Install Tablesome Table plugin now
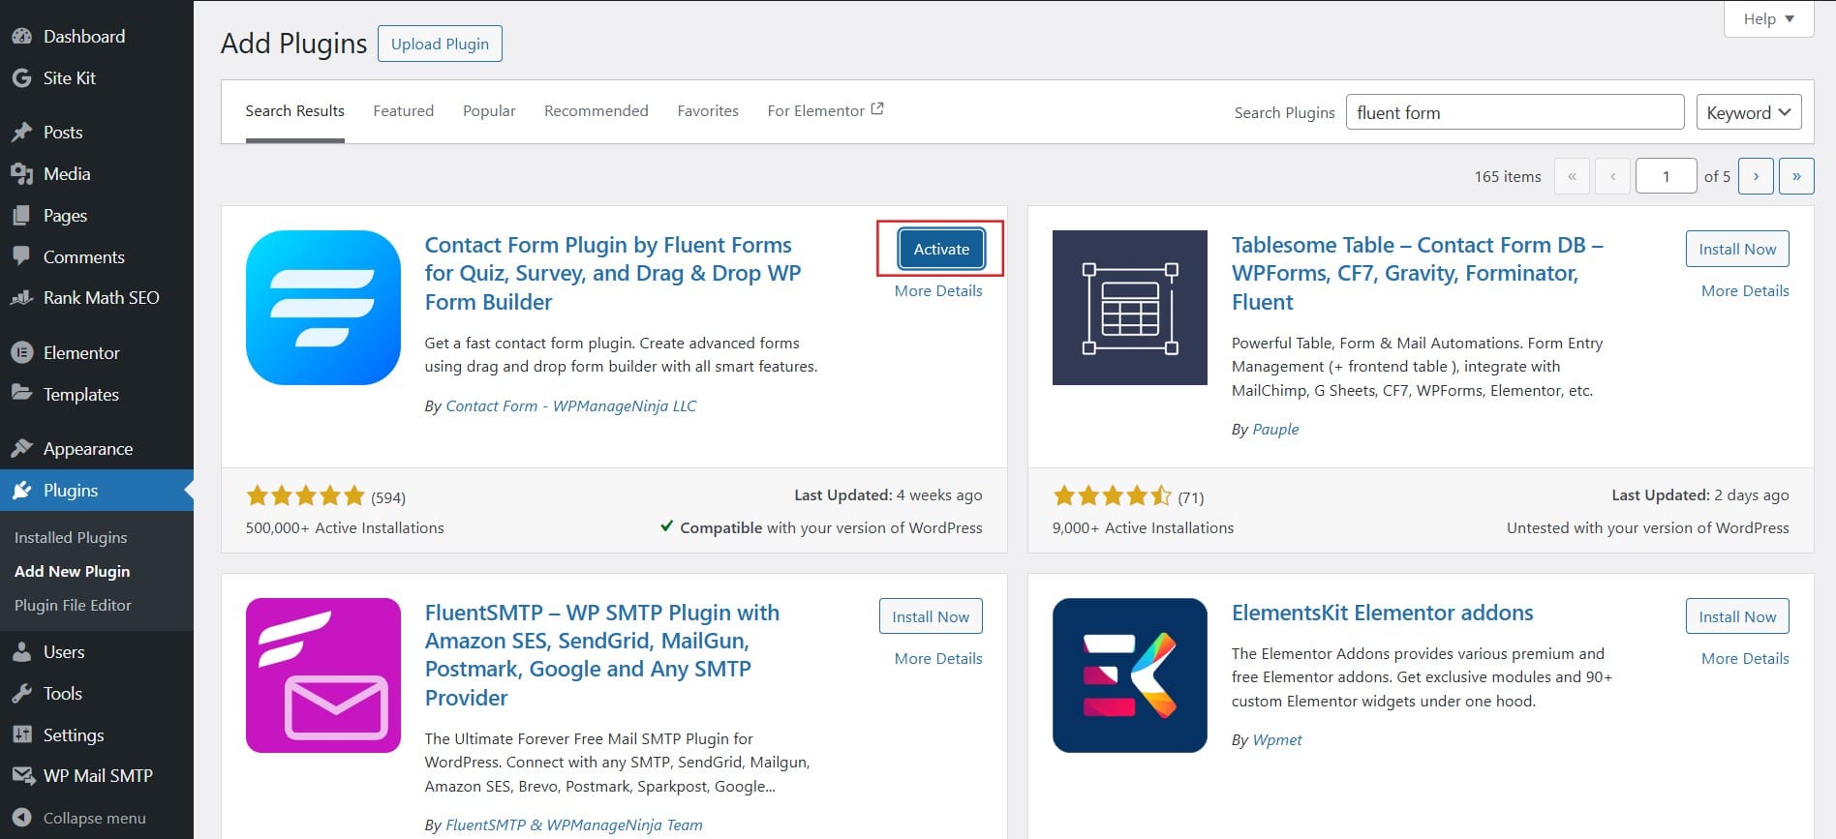 pyautogui.click(x=1737, y=249)
